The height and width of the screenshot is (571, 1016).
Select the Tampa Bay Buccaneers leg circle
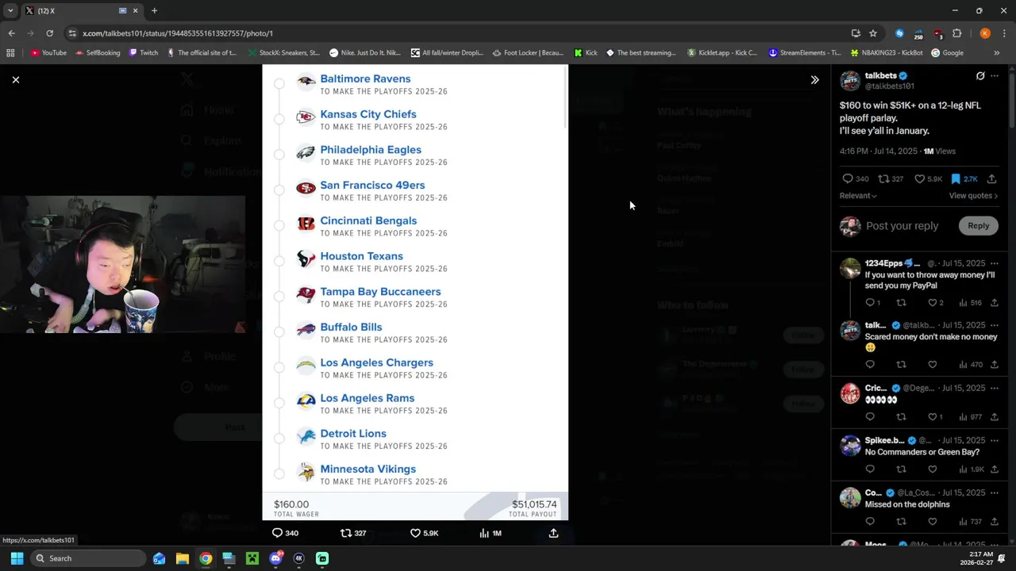click(x=279, y=297)
